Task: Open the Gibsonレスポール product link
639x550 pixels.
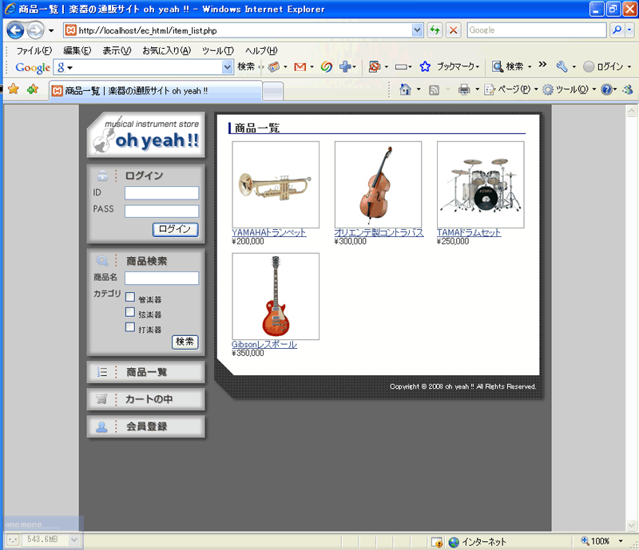Action: (x=264, y=344)
